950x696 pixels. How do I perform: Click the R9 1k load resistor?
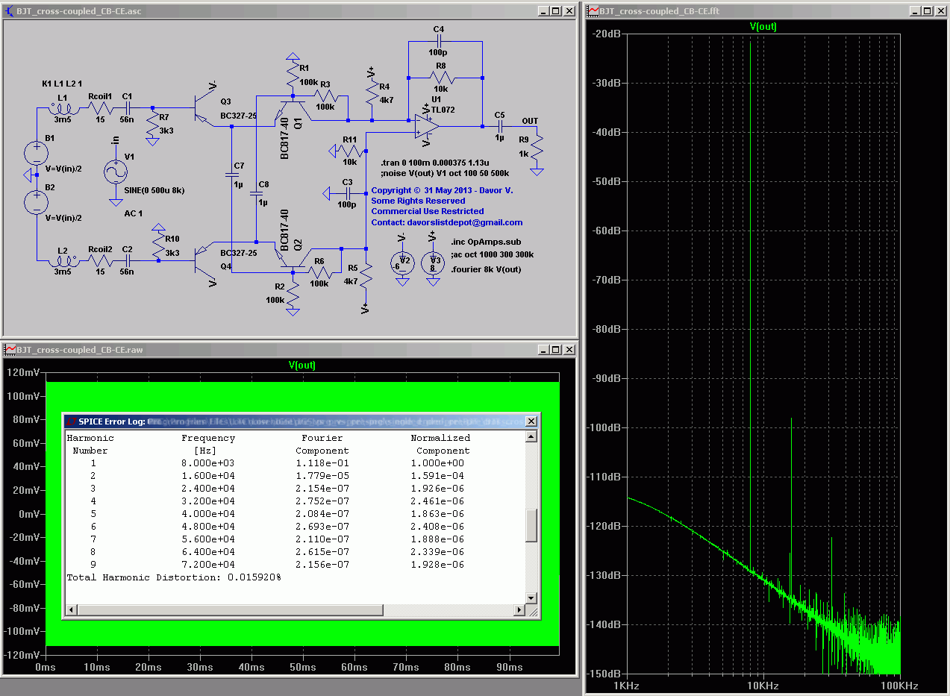pos(537,149)
